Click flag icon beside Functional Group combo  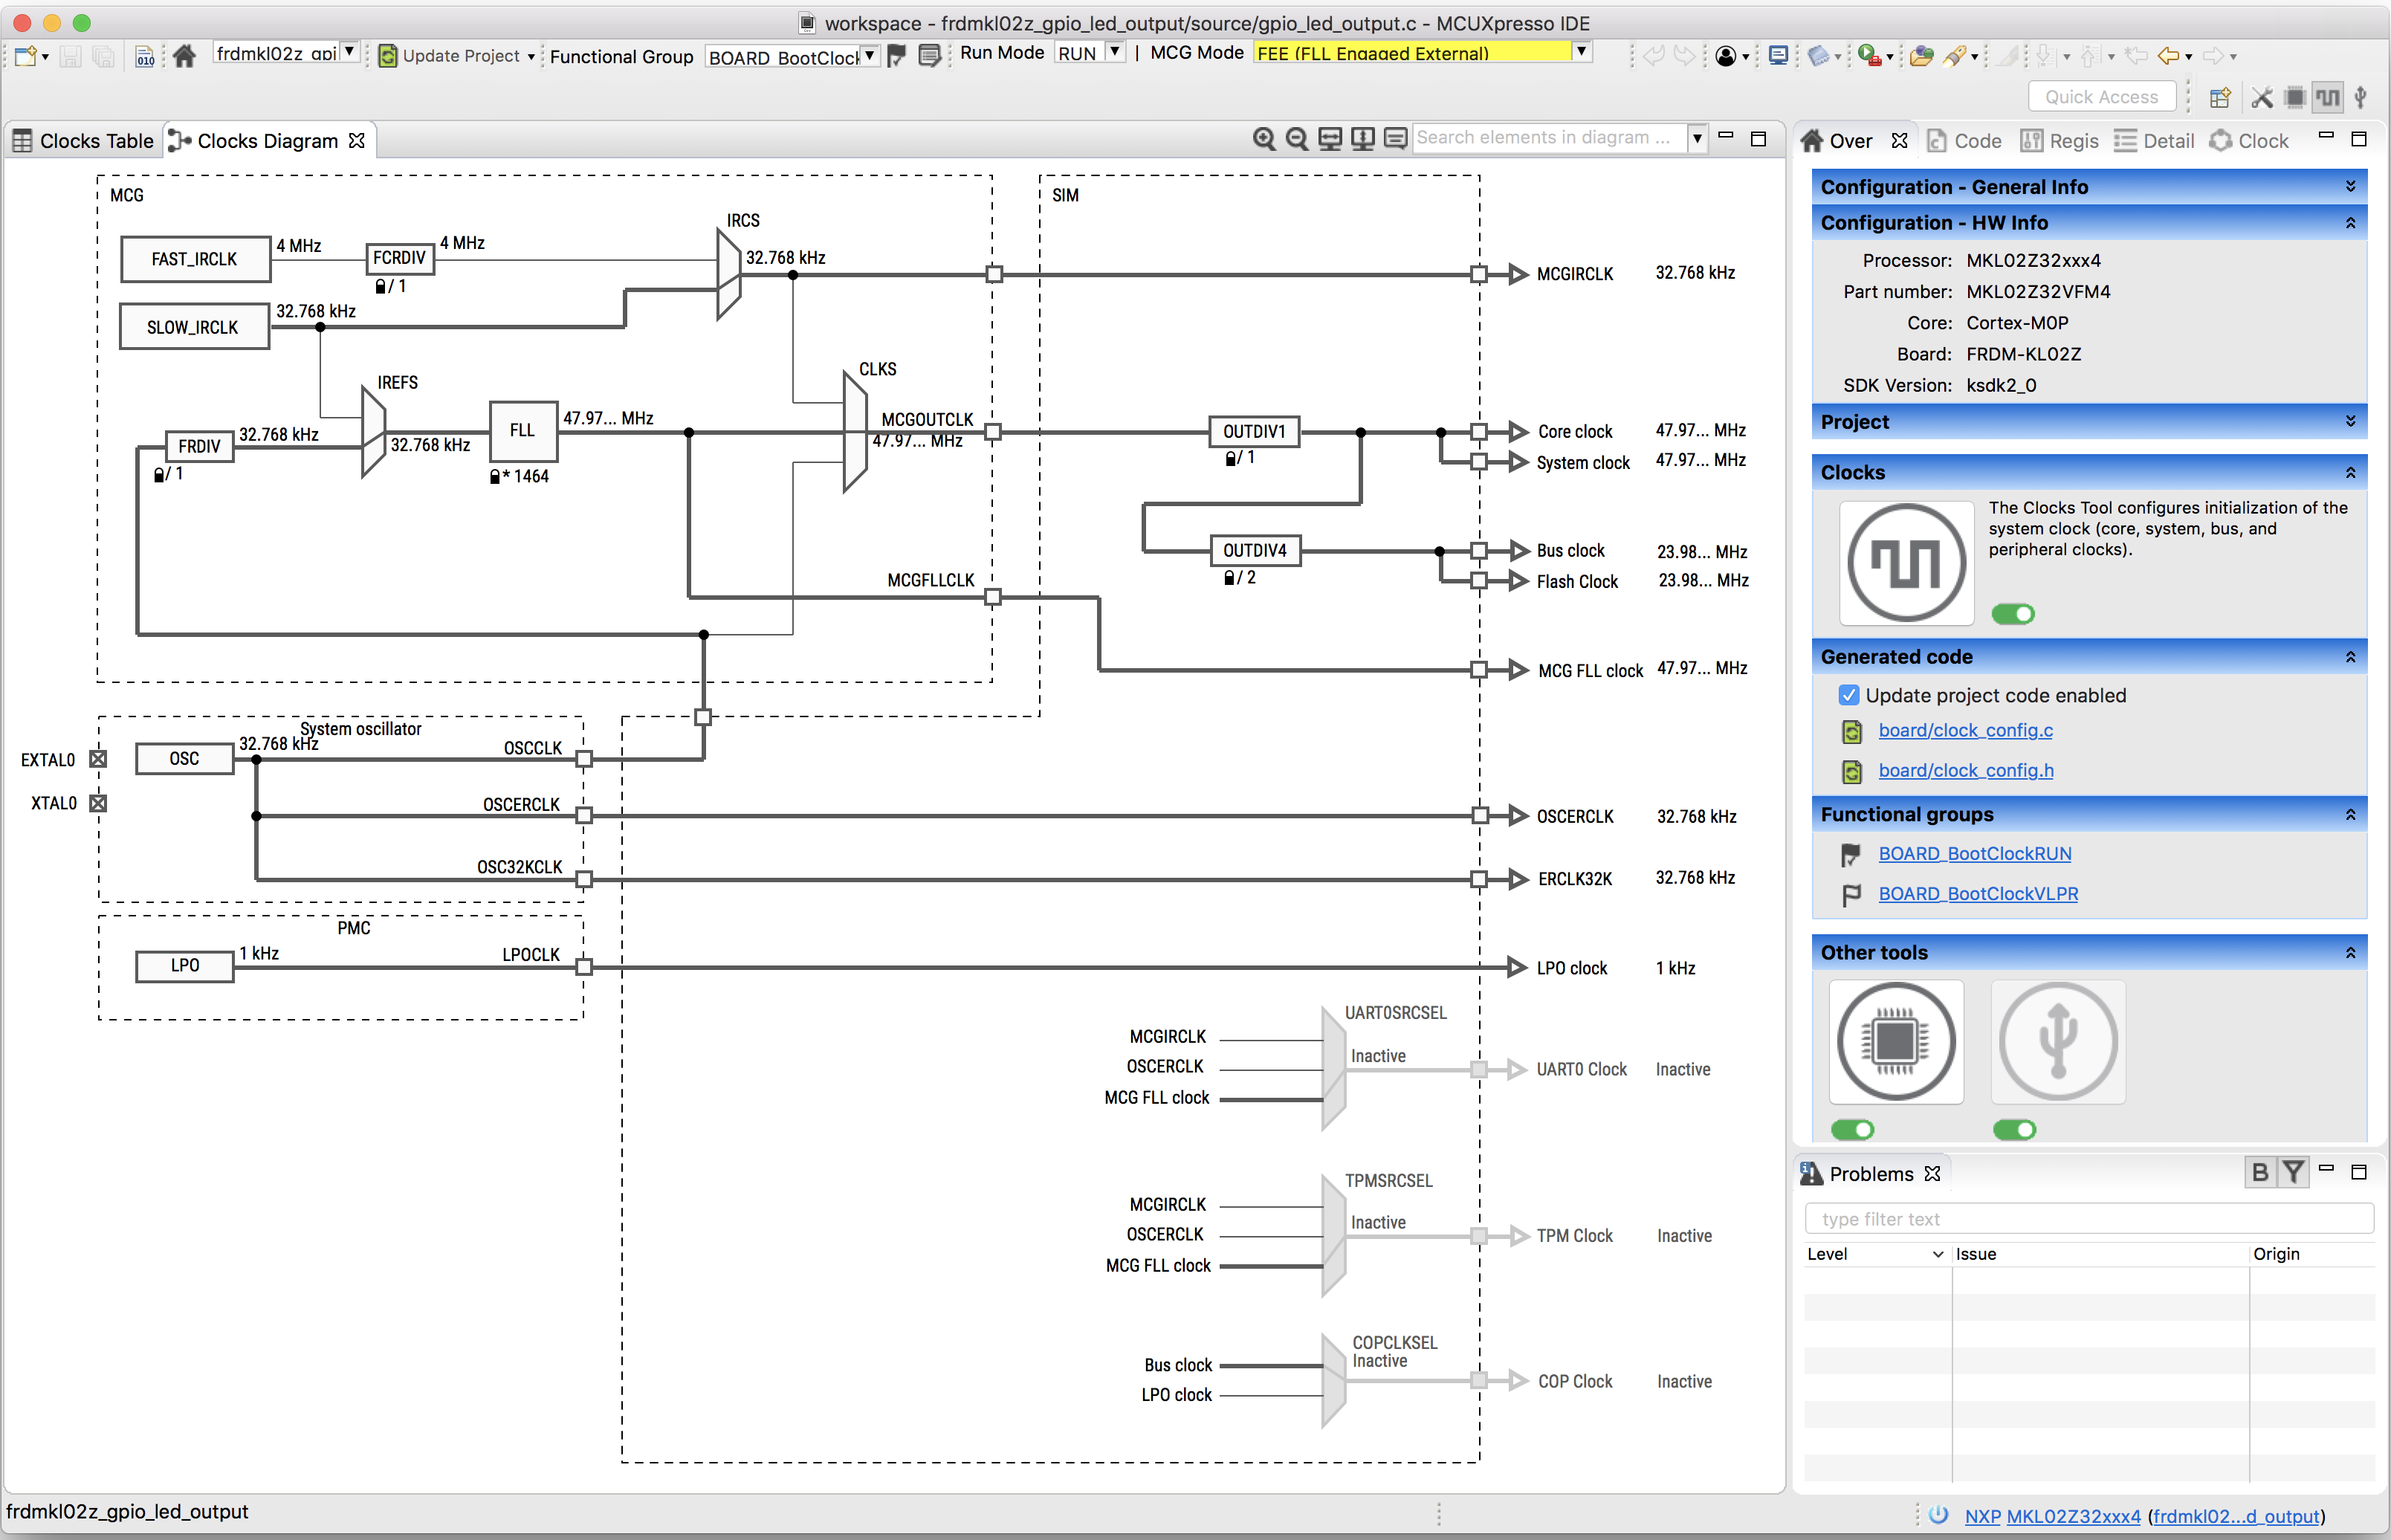897,56
